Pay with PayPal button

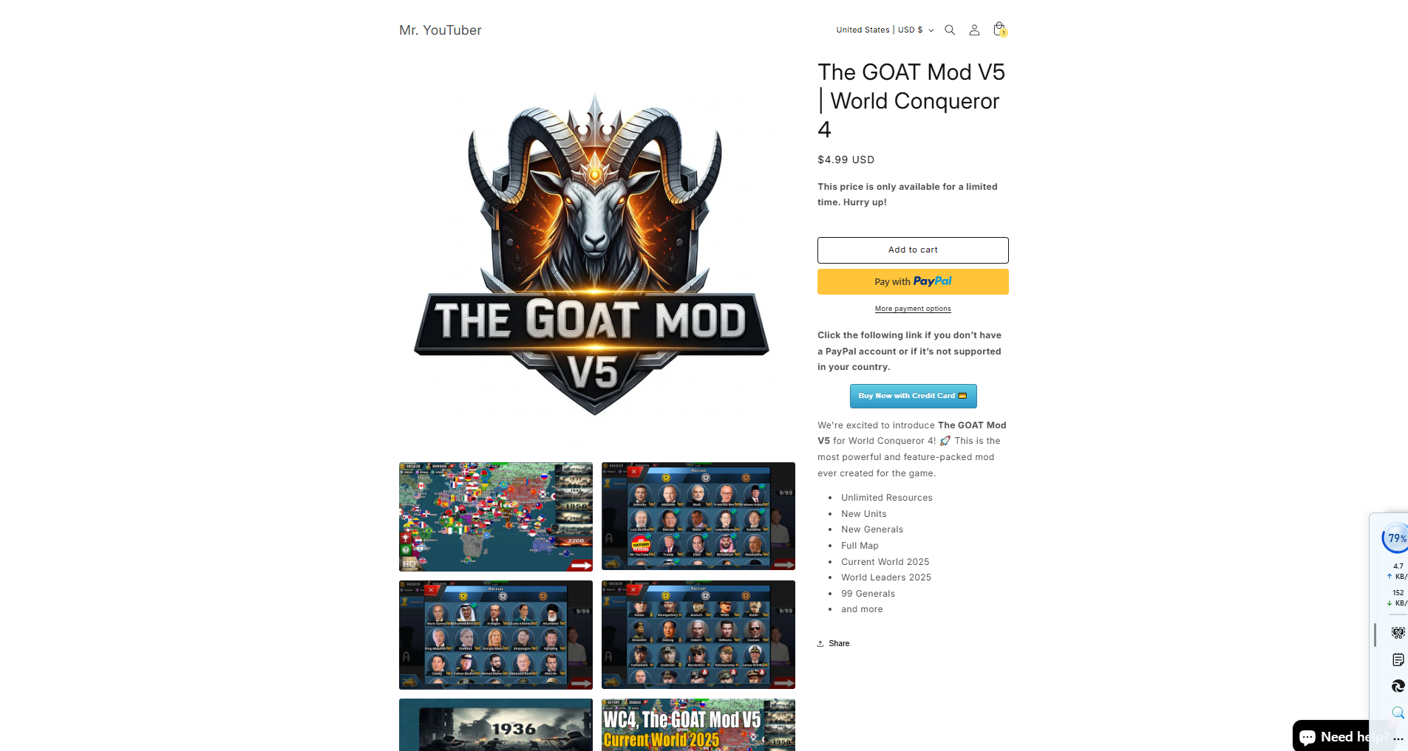913,282
